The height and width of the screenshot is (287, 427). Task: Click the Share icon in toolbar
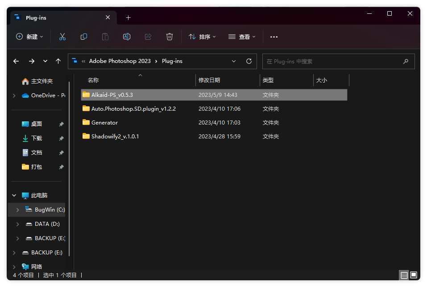coord(148,37)
